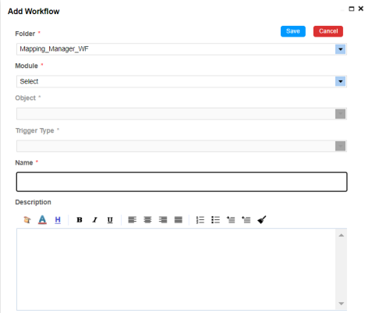Image resolution: width=365 pixels, height=313 pixels.
Task: Click the description scrollbar down arrow
Action: click(342, 304)
